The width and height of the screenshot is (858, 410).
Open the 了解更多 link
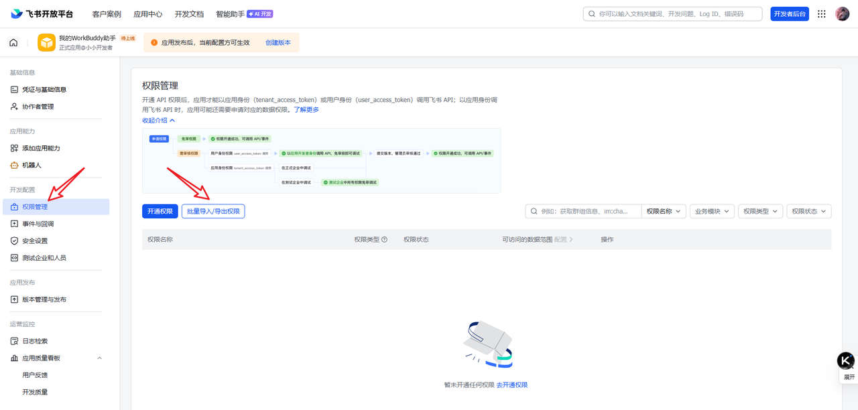point(306,109)
